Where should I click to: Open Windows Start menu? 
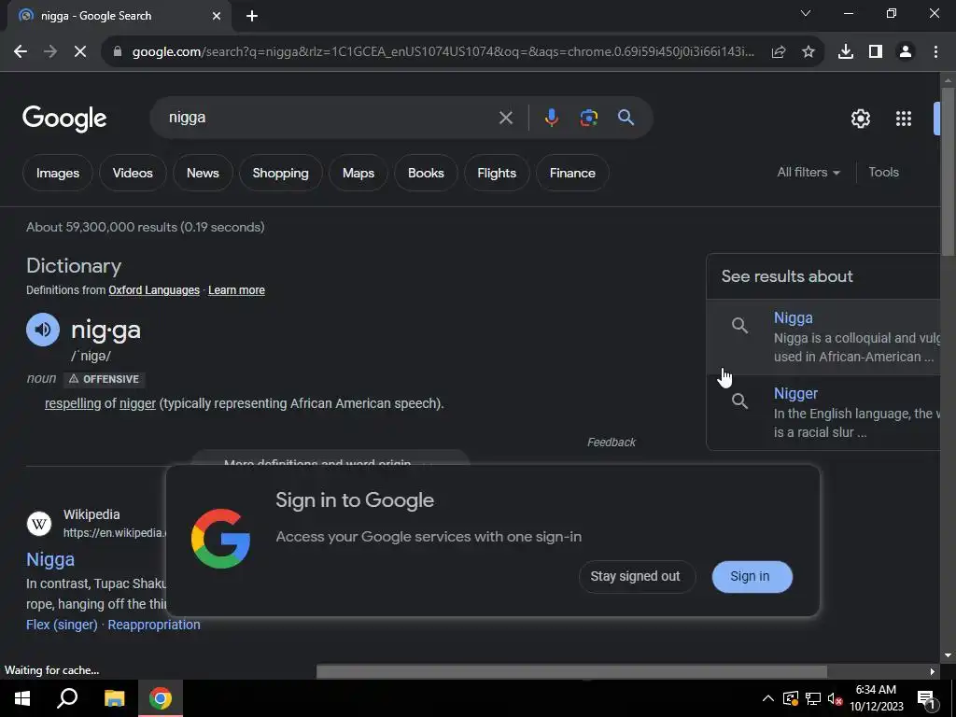tap(22, 698)
